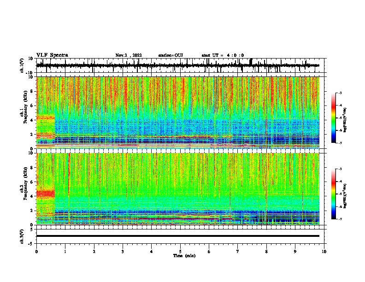
Task: Click time axis tick label '6'
Action: pos(209,252)
